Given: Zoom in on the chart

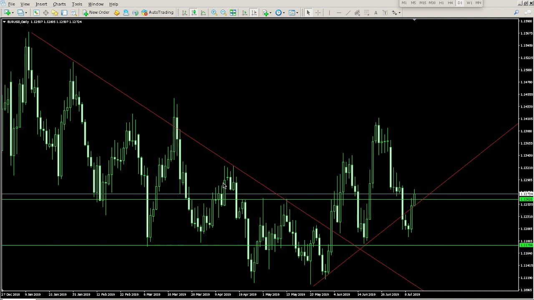Looking at the screenshot, I should click(x=214, y=12).
